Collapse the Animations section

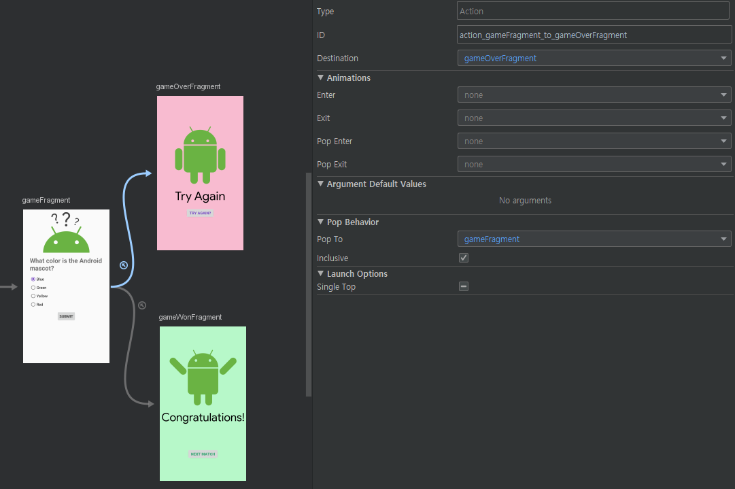321,78
